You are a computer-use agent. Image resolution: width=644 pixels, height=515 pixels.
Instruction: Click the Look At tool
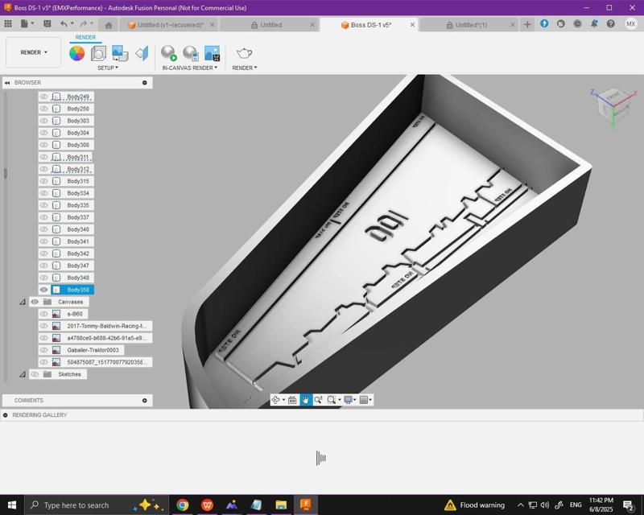pos(292,400)
